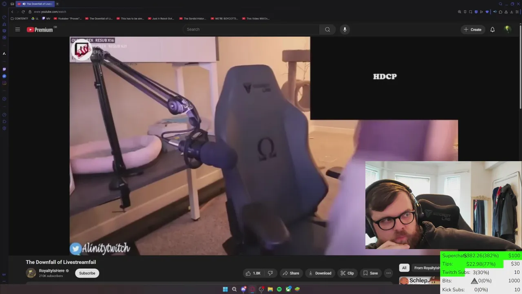522x294 pixels.
Task: Like the video with 1.8K likes
Action: (253, 273)
